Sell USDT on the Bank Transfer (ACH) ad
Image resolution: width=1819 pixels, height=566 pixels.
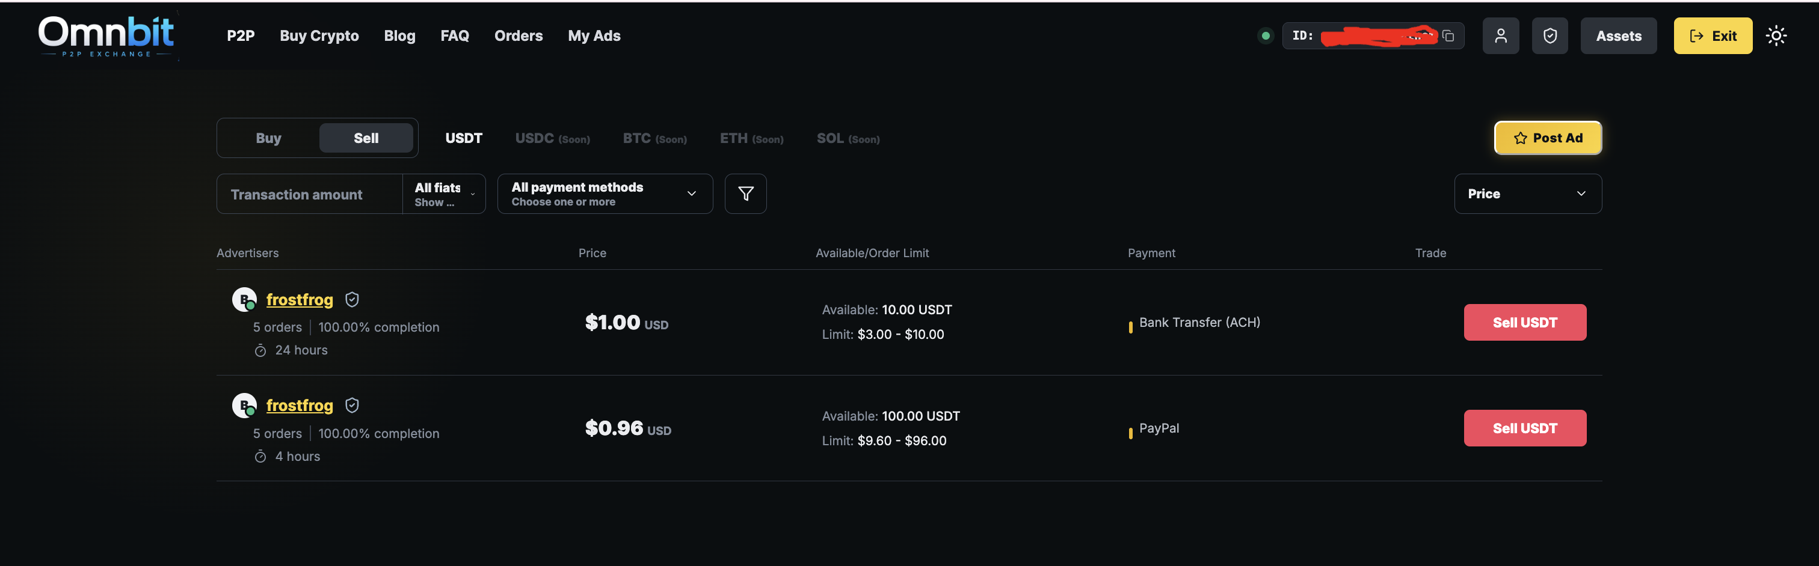pos(1524,323)
